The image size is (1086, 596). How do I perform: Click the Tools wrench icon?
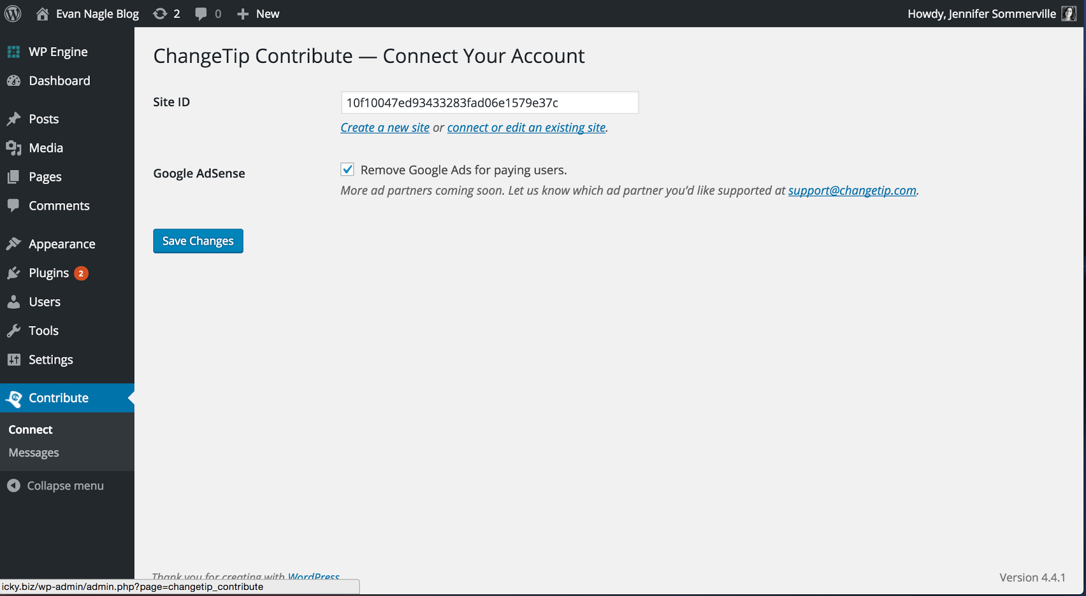pyautogui.click(x=13, y=331)
